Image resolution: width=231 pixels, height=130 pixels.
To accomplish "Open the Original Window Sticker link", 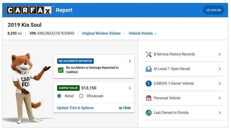I will [x=101, y=33].
